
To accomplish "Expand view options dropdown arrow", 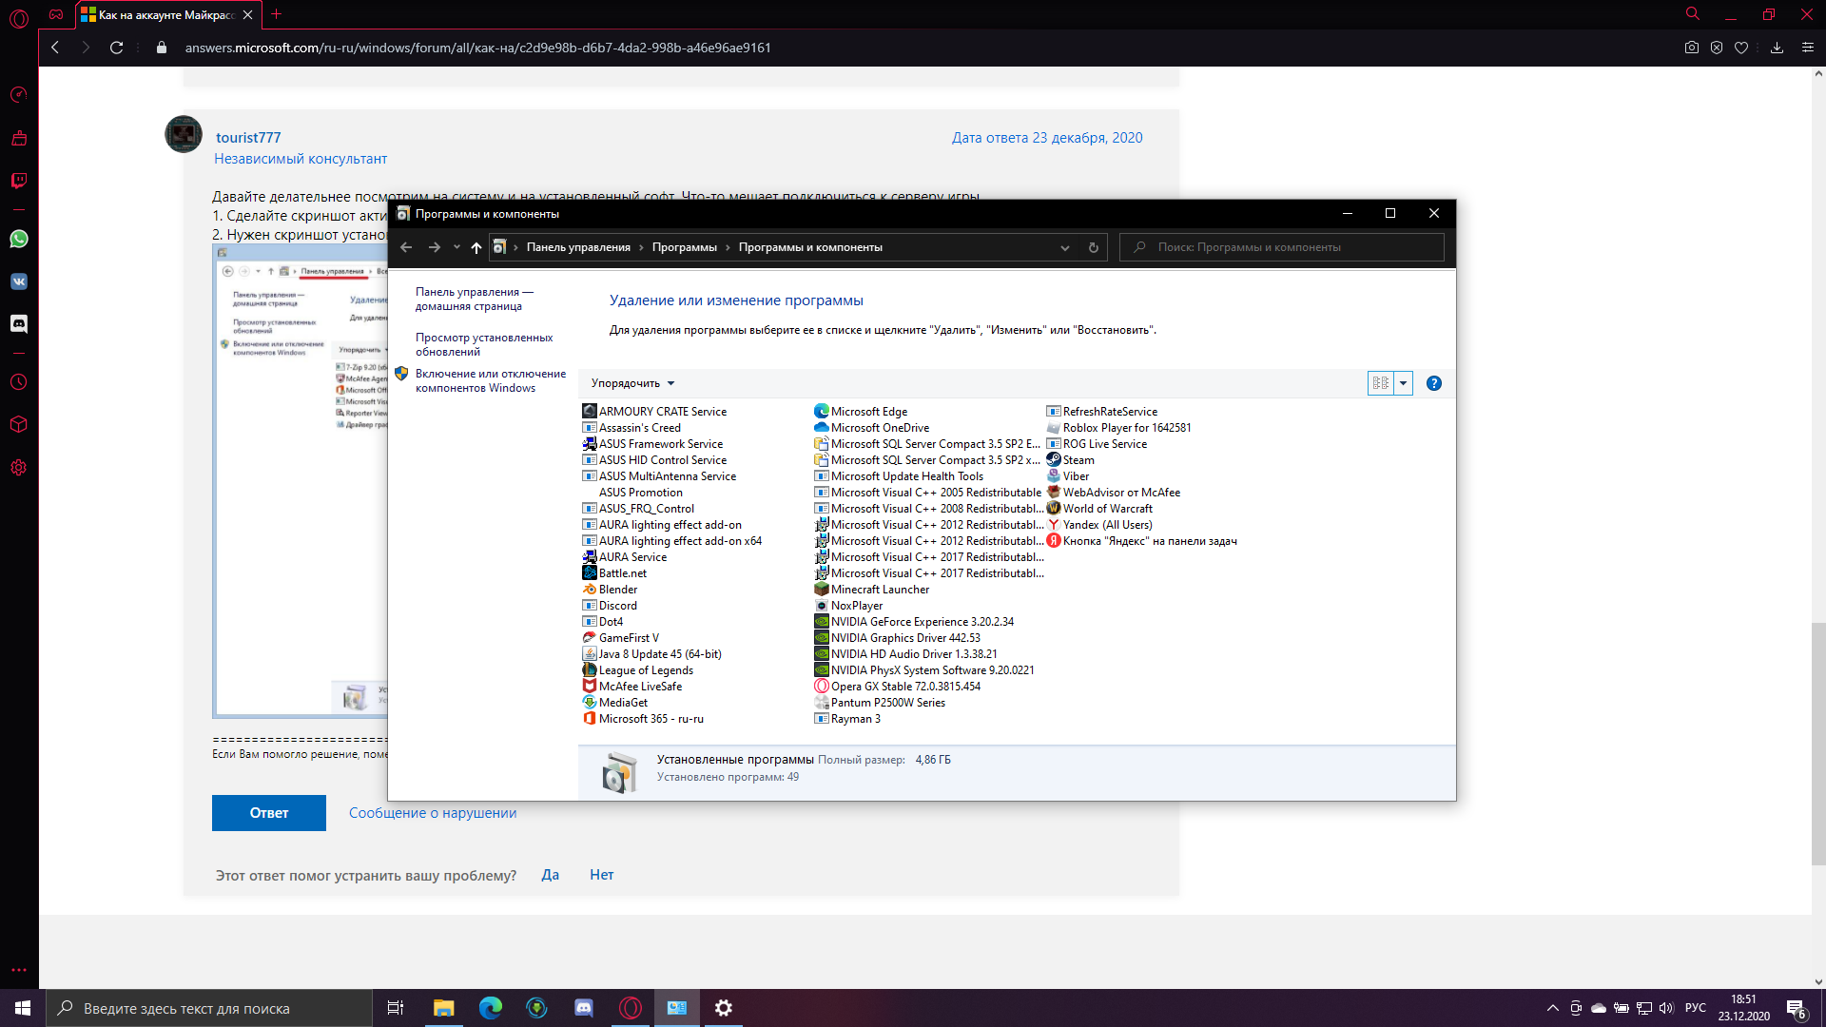I will [1403, 383].
